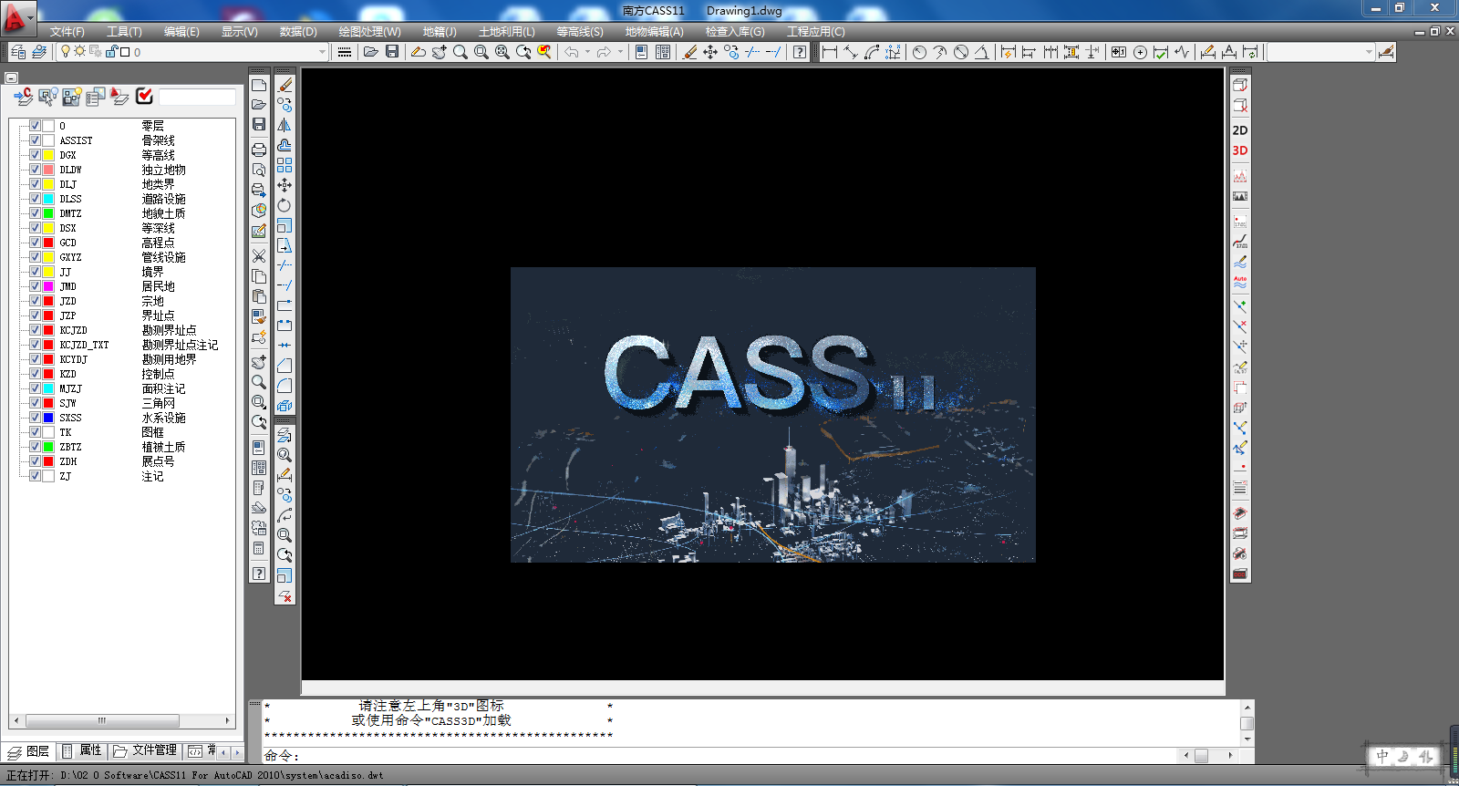Collapse the layer panel minus button
The width and height of the screenshot is (1459, 786).
[12, 78]
